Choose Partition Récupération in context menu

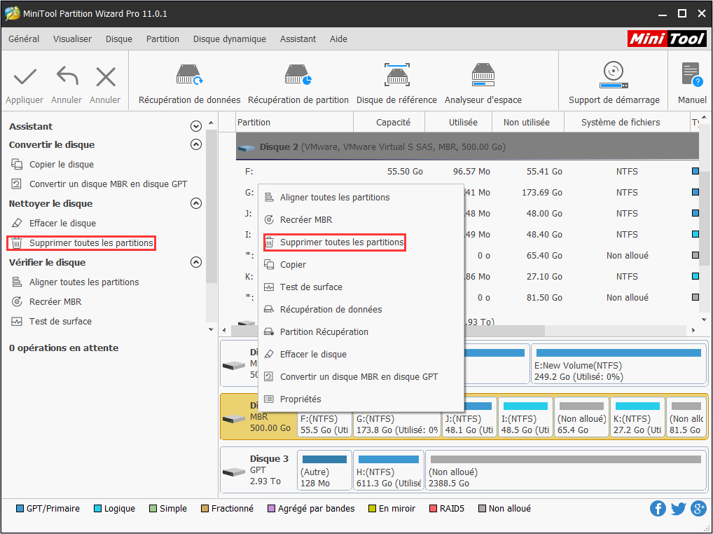coord(361,332)
